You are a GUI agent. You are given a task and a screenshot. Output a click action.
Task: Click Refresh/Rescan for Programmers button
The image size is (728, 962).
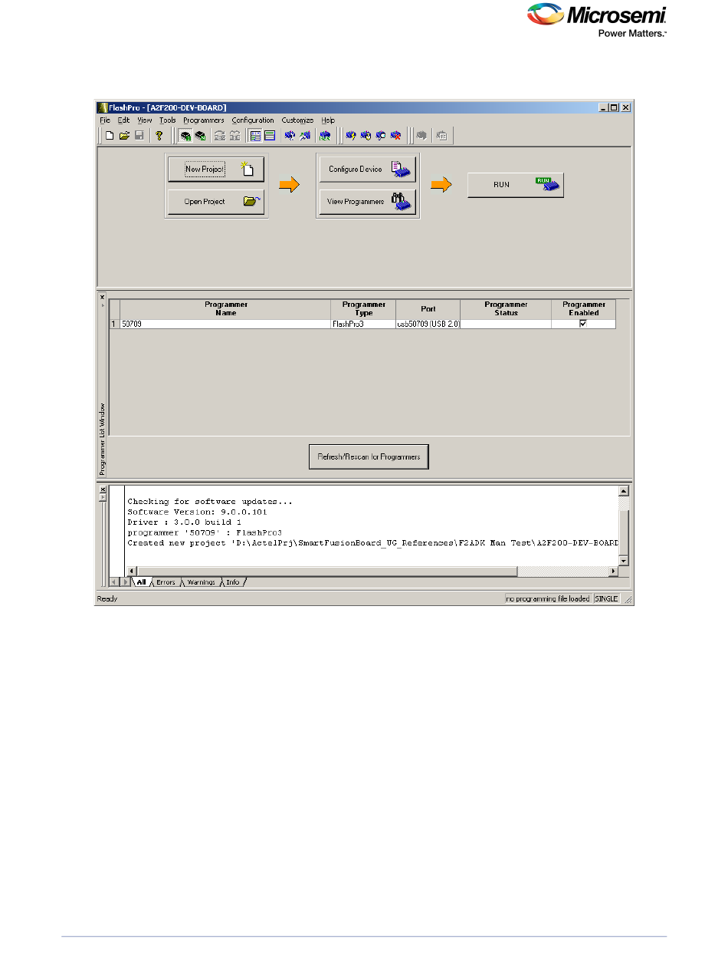point(369,457)
